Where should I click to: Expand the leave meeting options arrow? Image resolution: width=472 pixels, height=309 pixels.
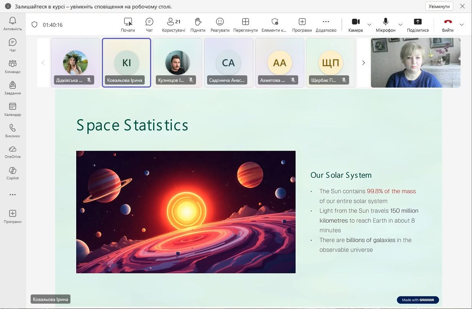(462, 24)
